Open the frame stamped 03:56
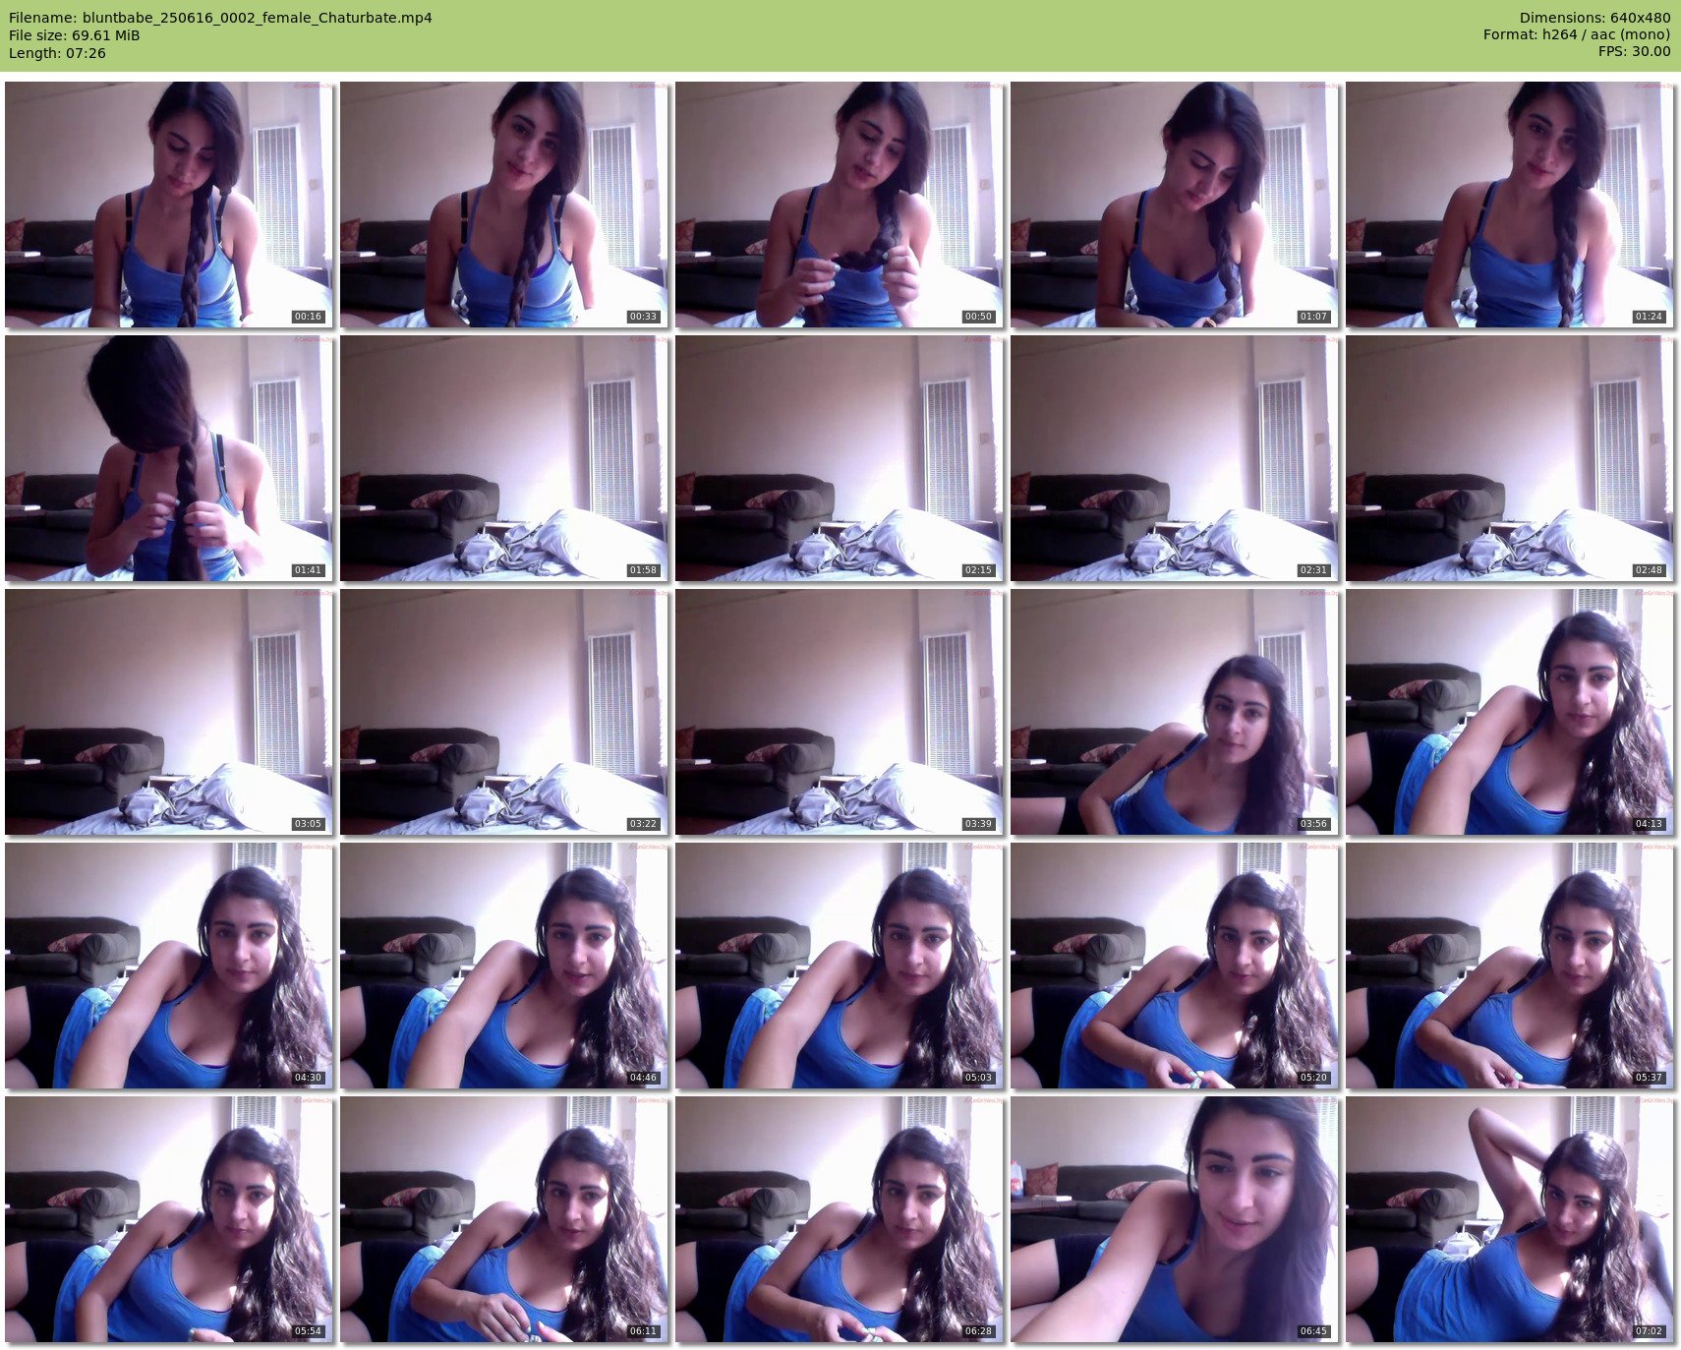This screenshot has height=1350, width=1681. click(x=1174, y=712)
